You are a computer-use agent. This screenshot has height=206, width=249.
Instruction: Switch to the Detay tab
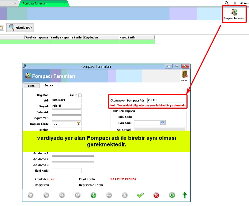coord(49,85)
